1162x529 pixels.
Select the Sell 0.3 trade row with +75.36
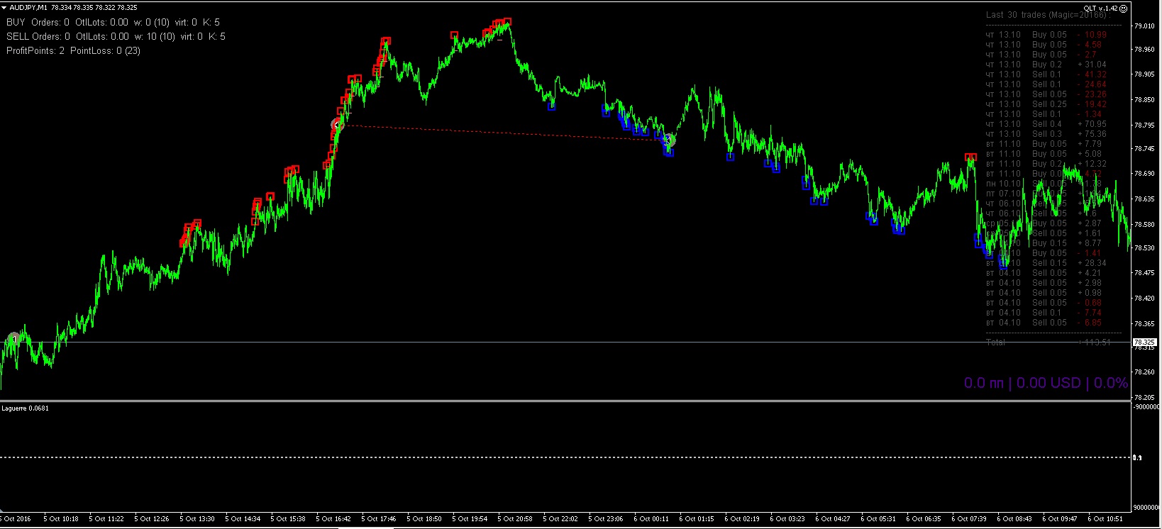(1046, 133)
